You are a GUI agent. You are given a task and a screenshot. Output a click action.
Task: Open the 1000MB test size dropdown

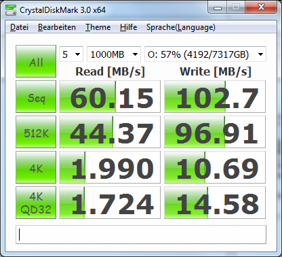(x=114, y=54)
